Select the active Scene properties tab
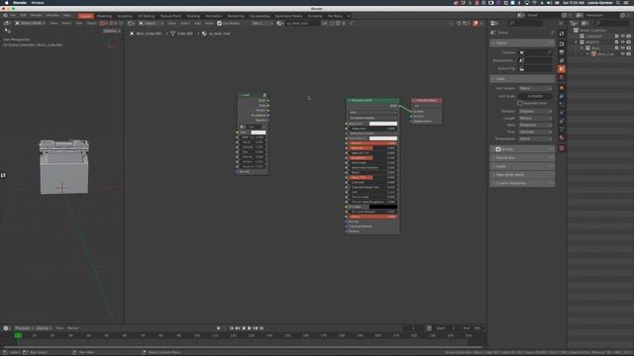The height and width of the screenshot is (356, 634). pos(562,69)
